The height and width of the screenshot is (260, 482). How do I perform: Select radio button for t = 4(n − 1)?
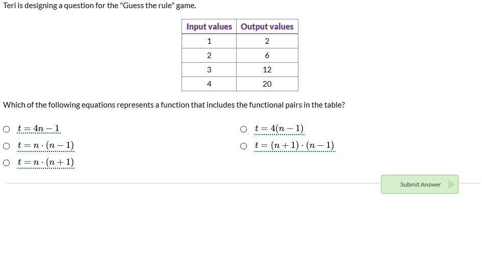[243, 129]
